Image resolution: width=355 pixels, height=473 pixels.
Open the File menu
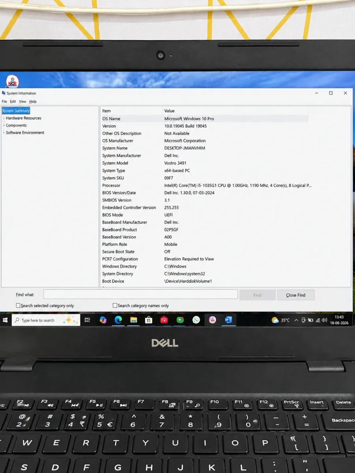pyautogui.click(x=4, y=101)
